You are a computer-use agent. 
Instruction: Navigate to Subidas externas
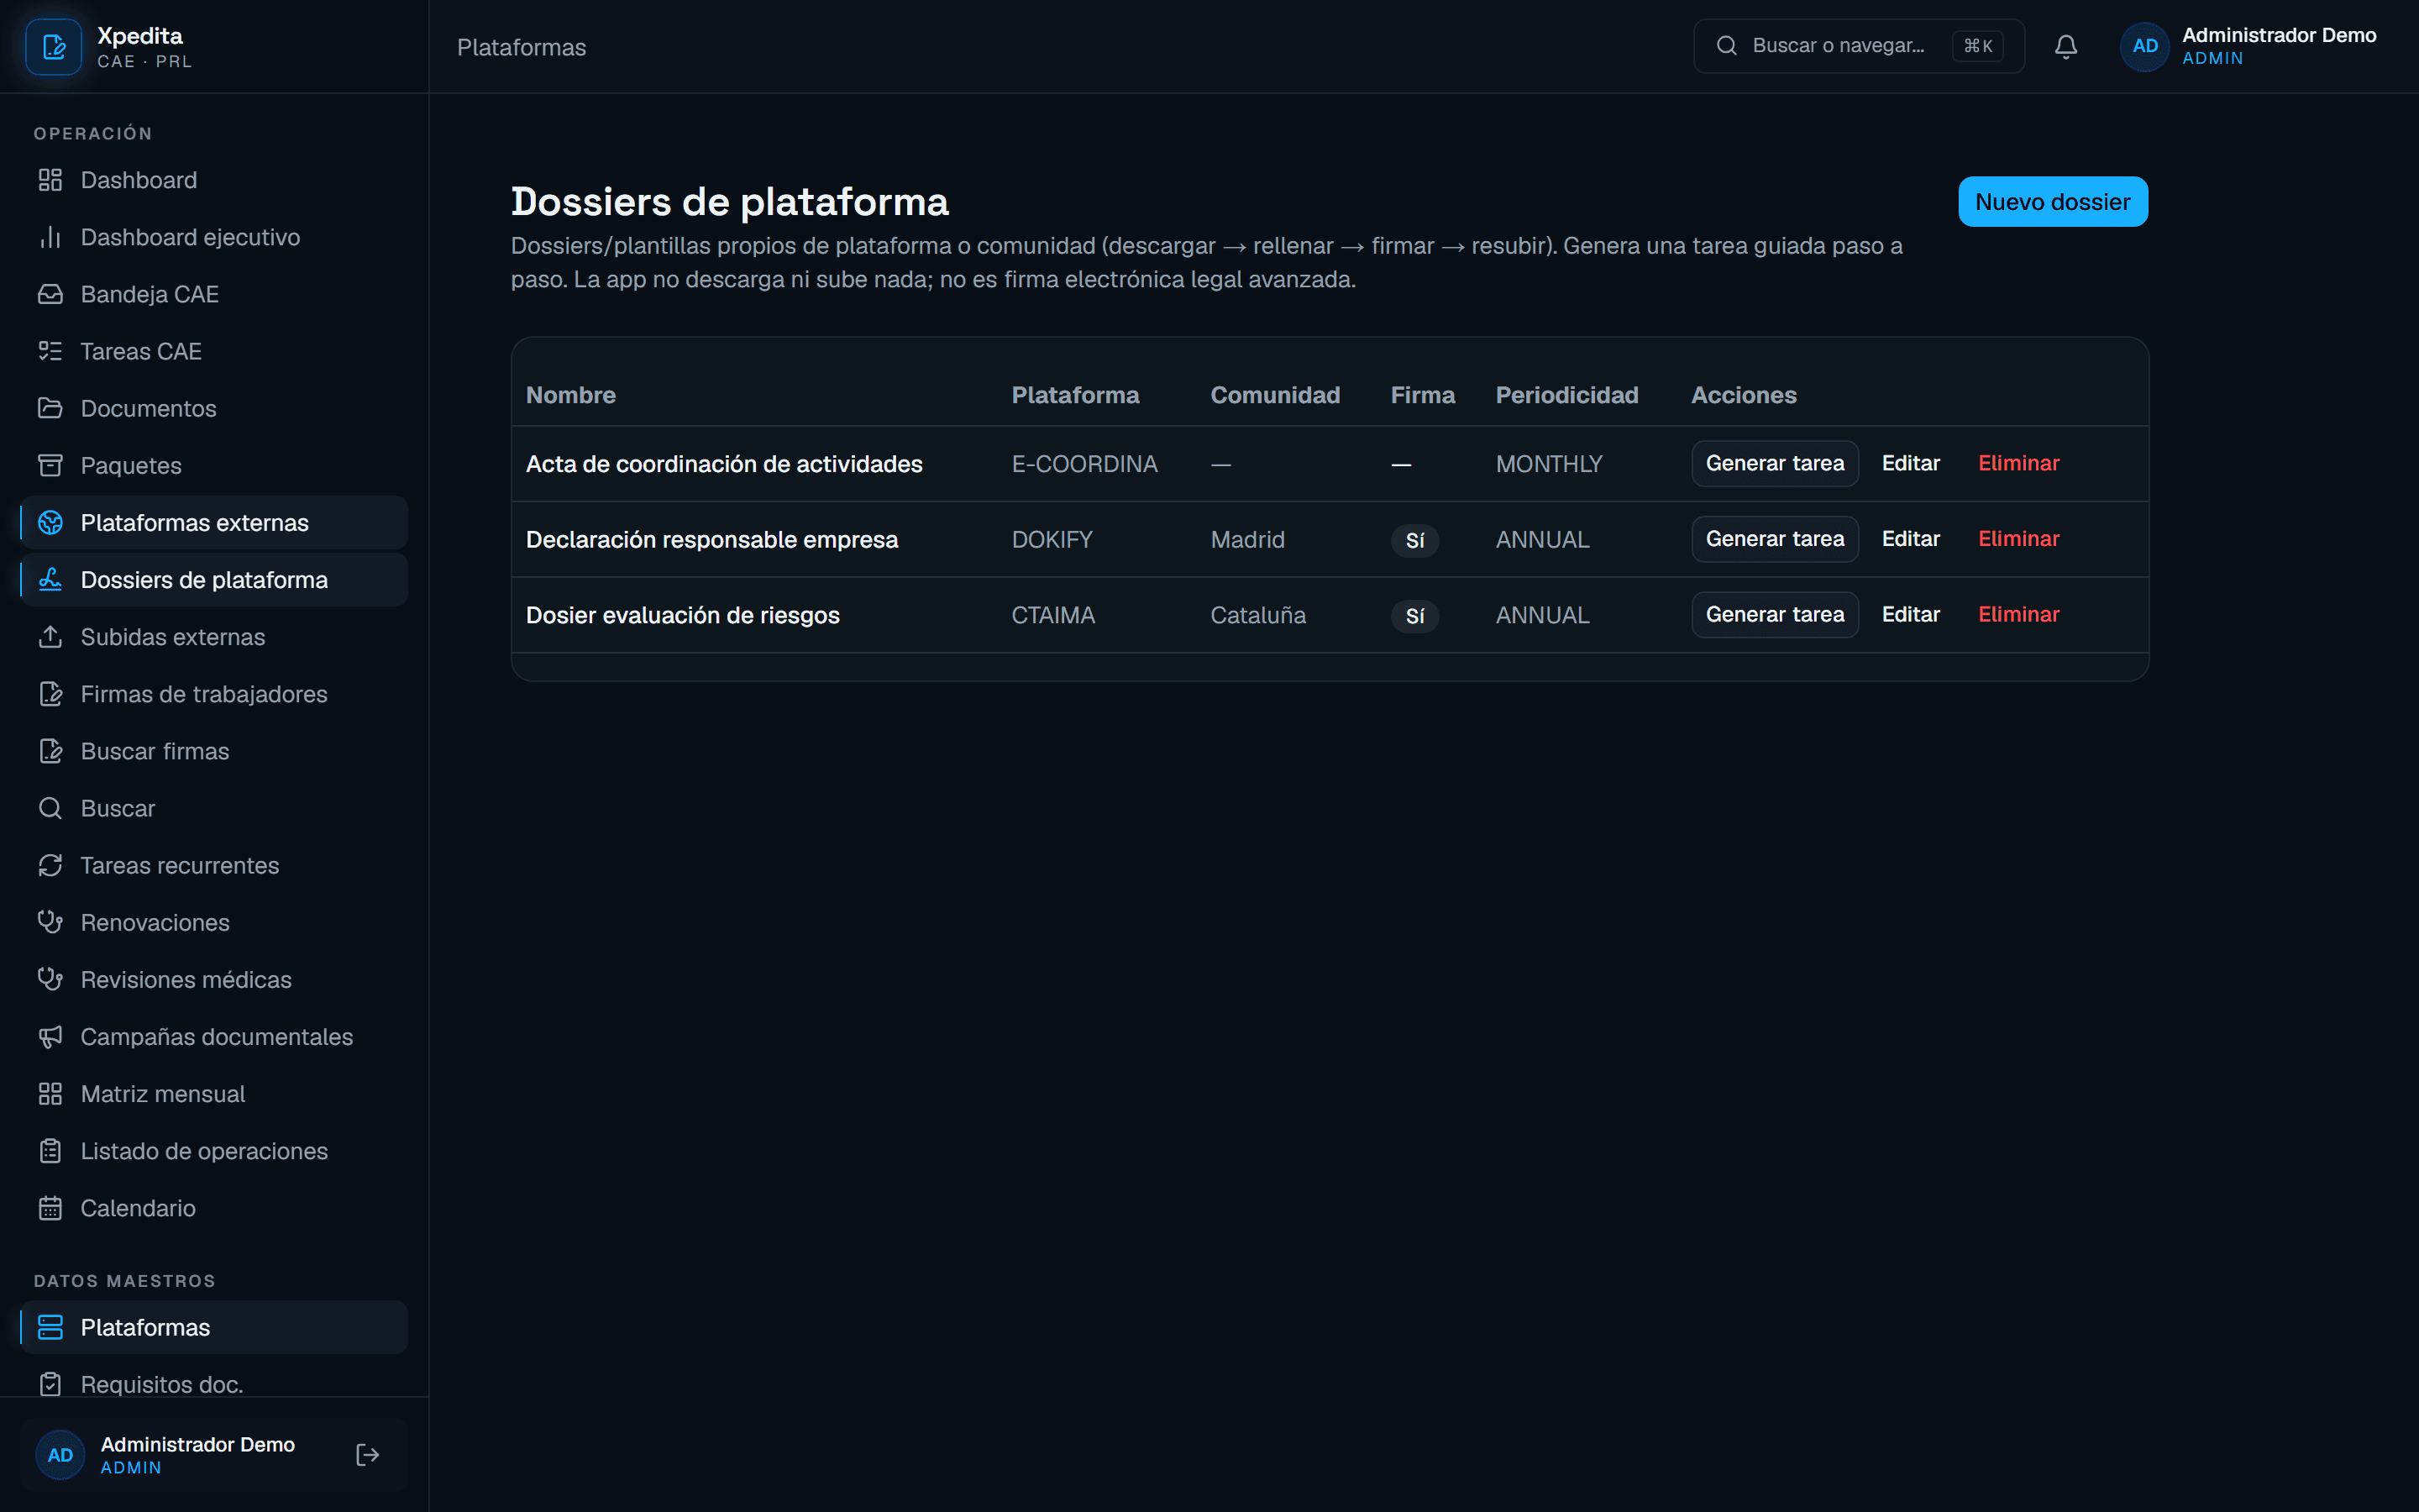click(x=214, y=637)
